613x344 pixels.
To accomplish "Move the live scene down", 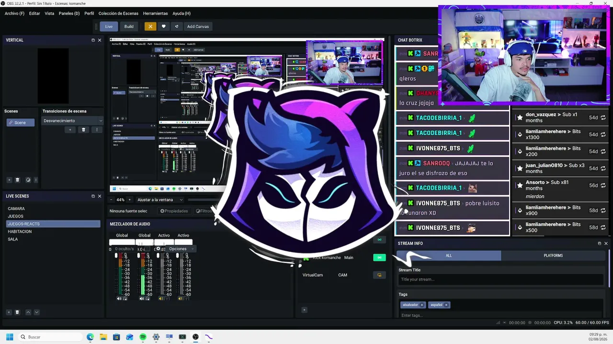I will click(36, 312).
